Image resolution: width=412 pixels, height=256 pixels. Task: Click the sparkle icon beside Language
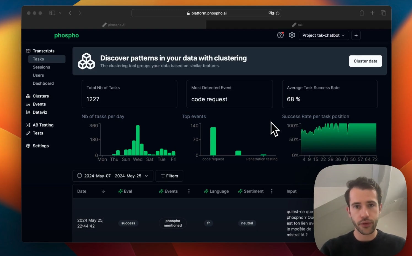(206, 191)
